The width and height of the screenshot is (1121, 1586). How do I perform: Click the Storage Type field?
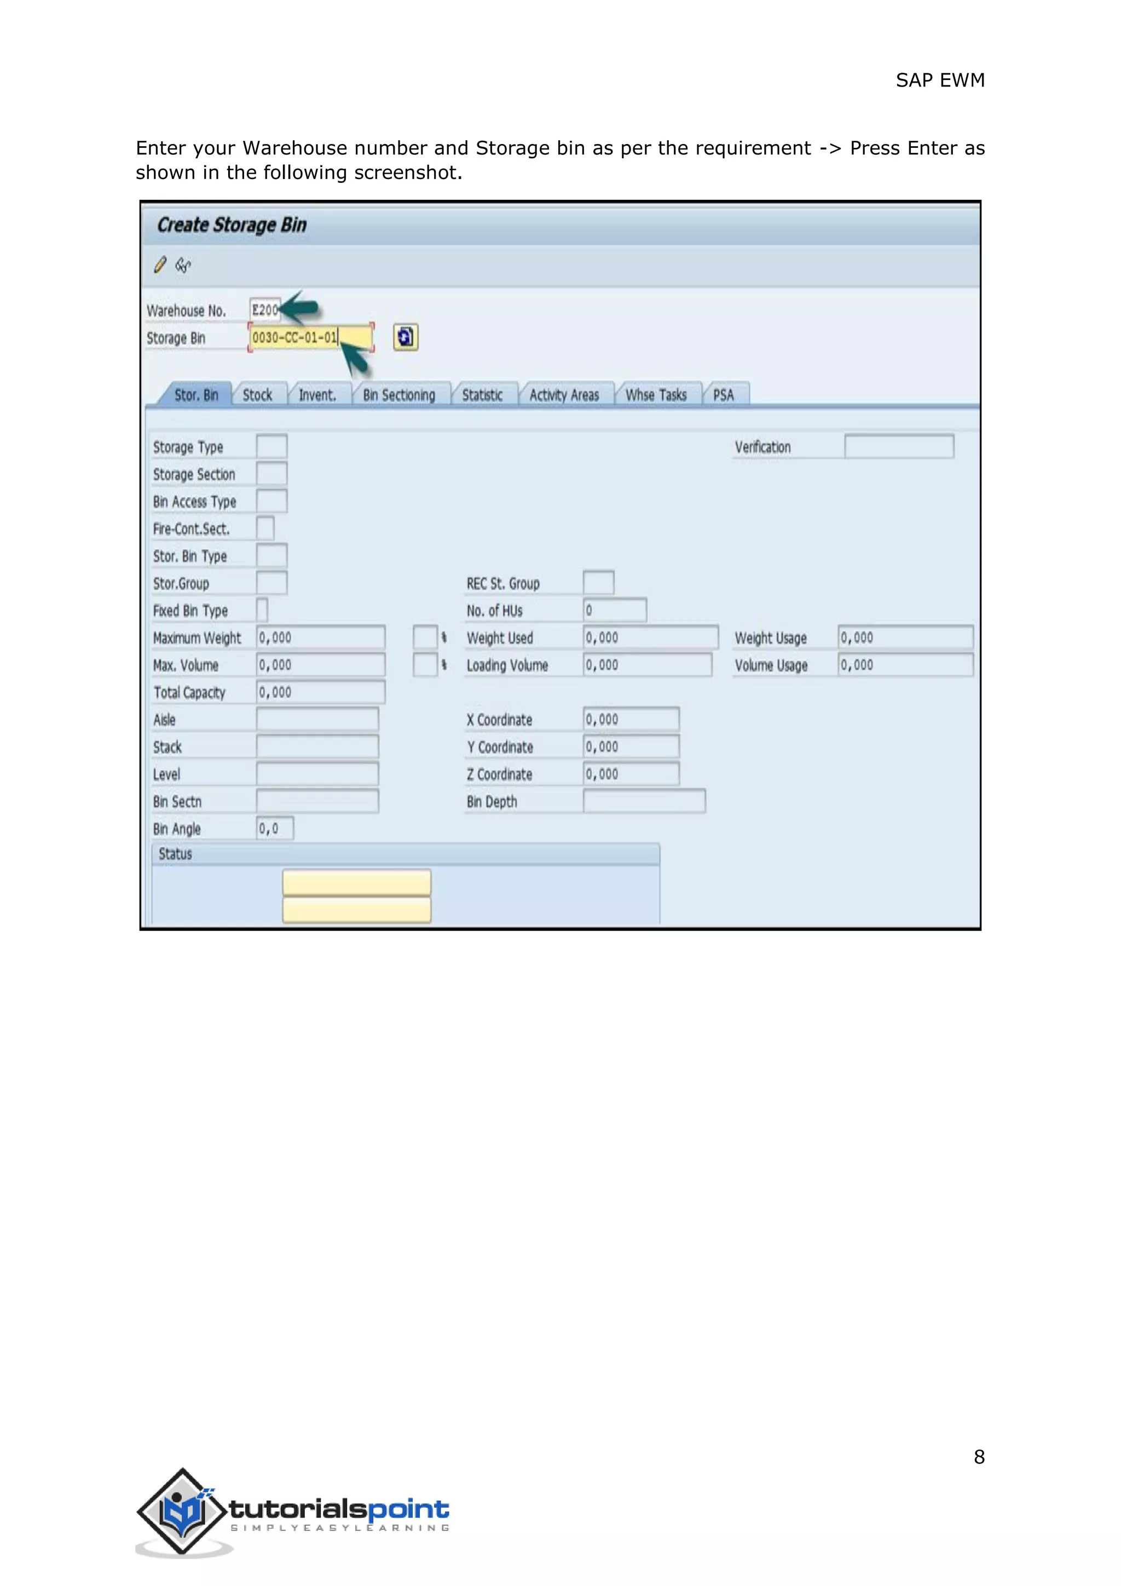(x=271, y=446)
